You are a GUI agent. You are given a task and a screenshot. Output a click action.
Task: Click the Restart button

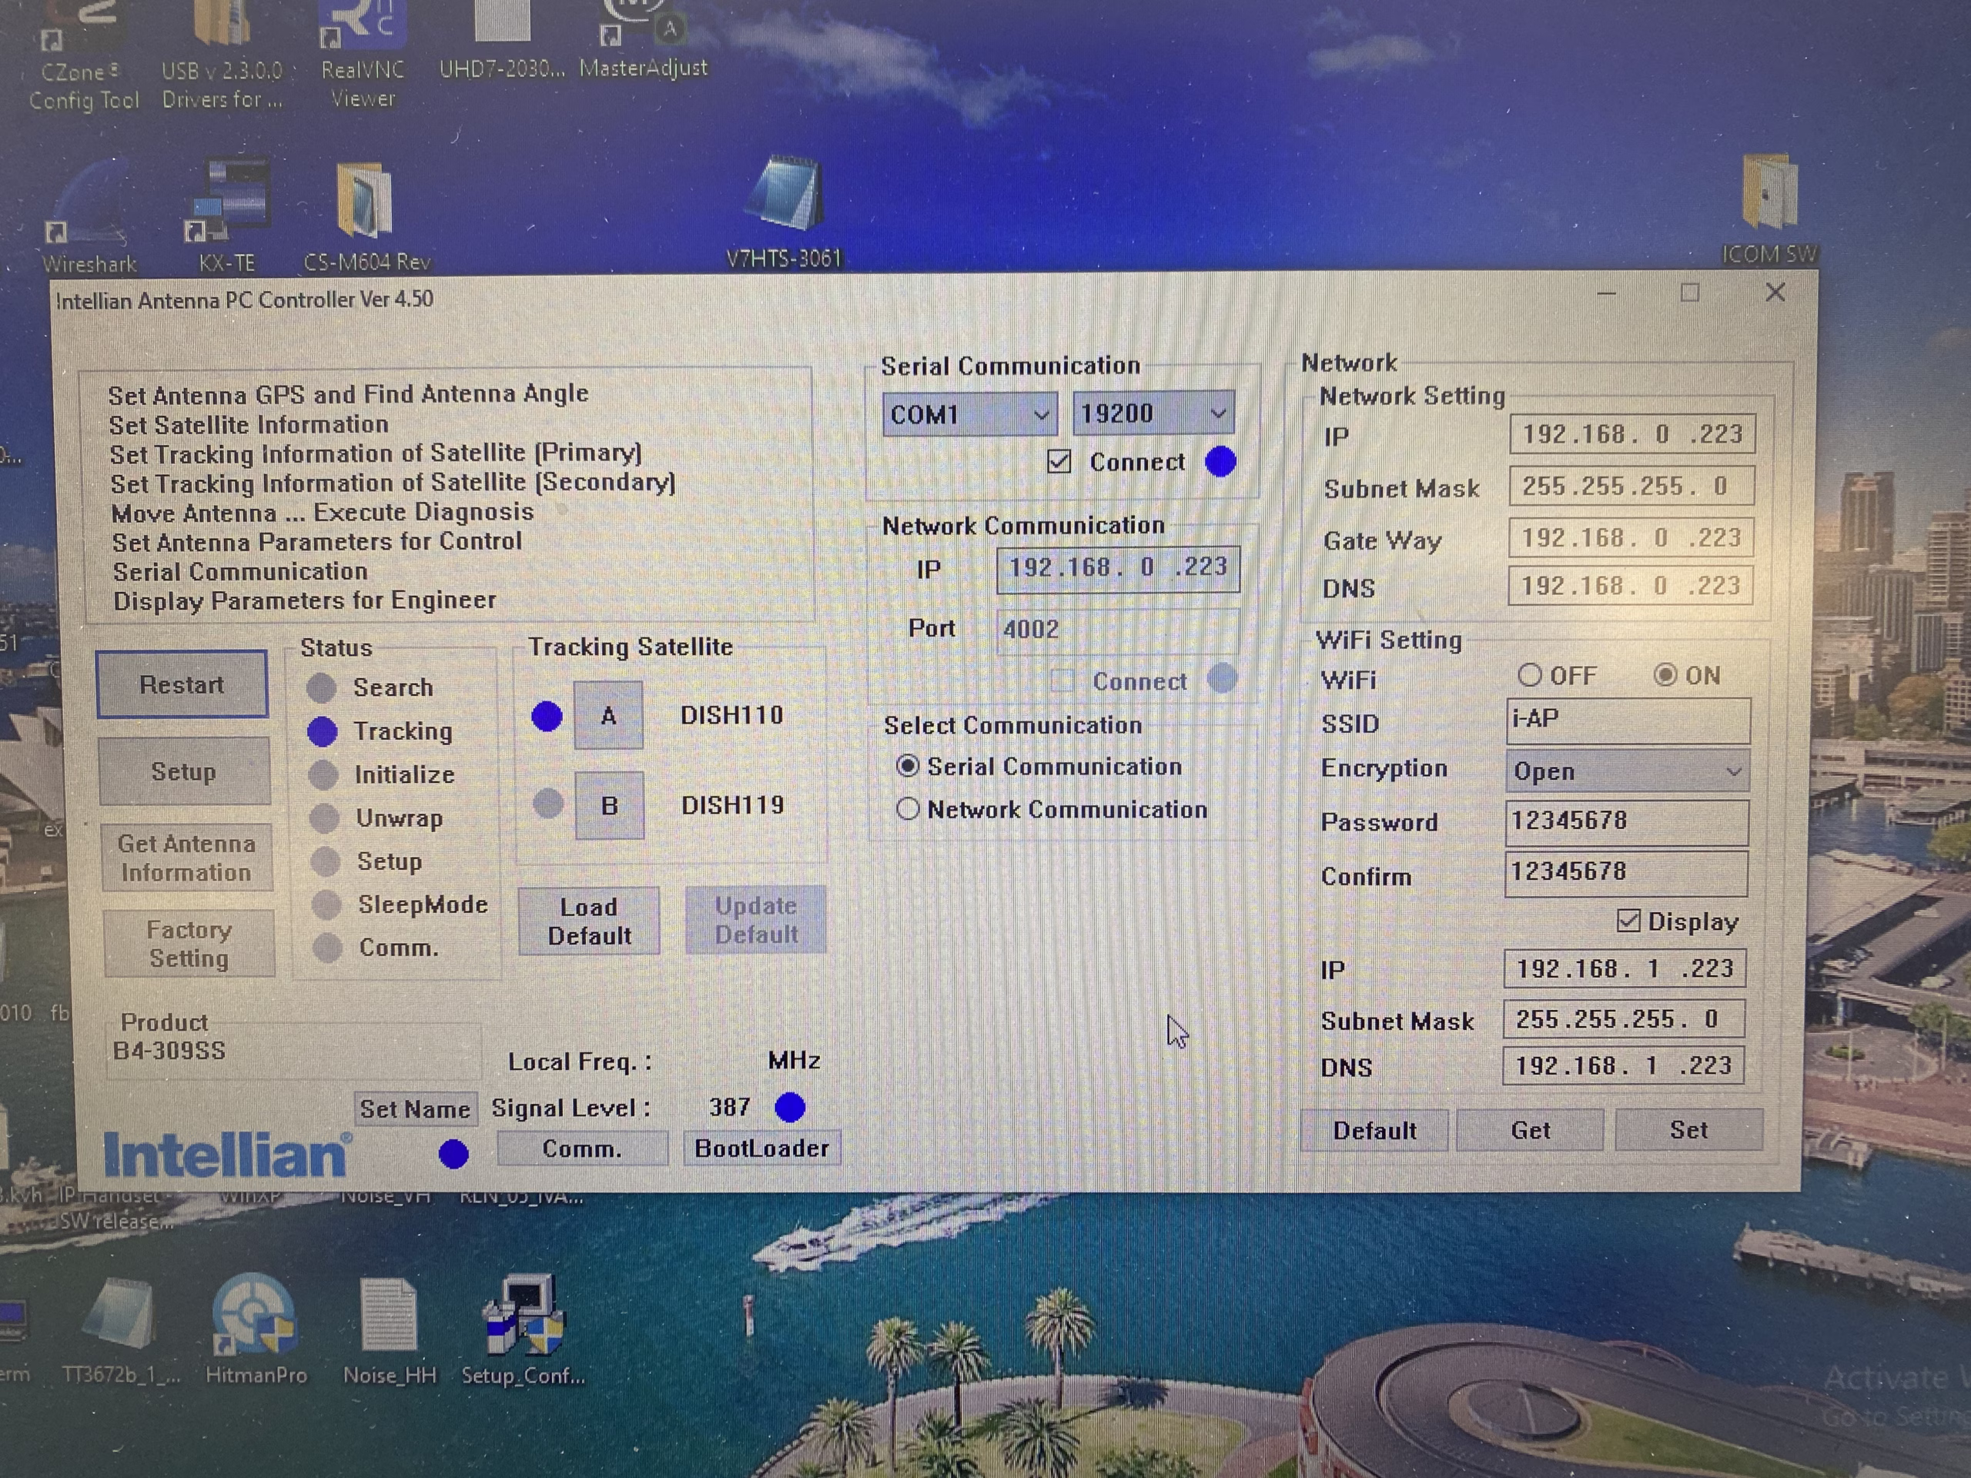pos(182,684)
